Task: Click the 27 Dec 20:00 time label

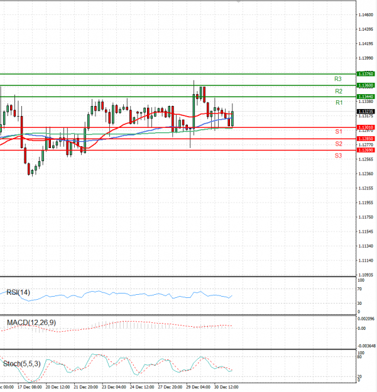Action: pos(170,387)
